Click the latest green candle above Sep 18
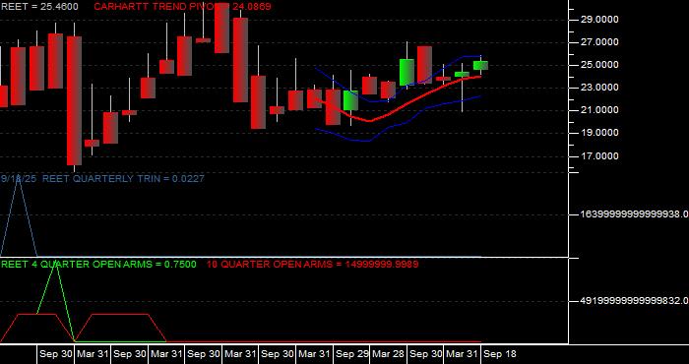Image resolution: width=689 pixels, height=364 pixels. point(480,66)
